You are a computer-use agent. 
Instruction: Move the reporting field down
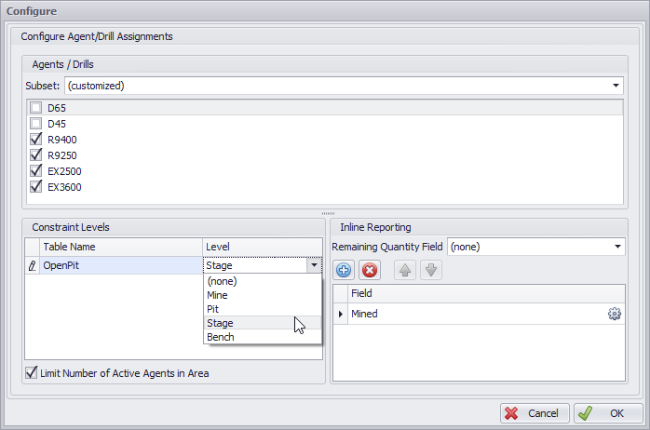point(431,271)
